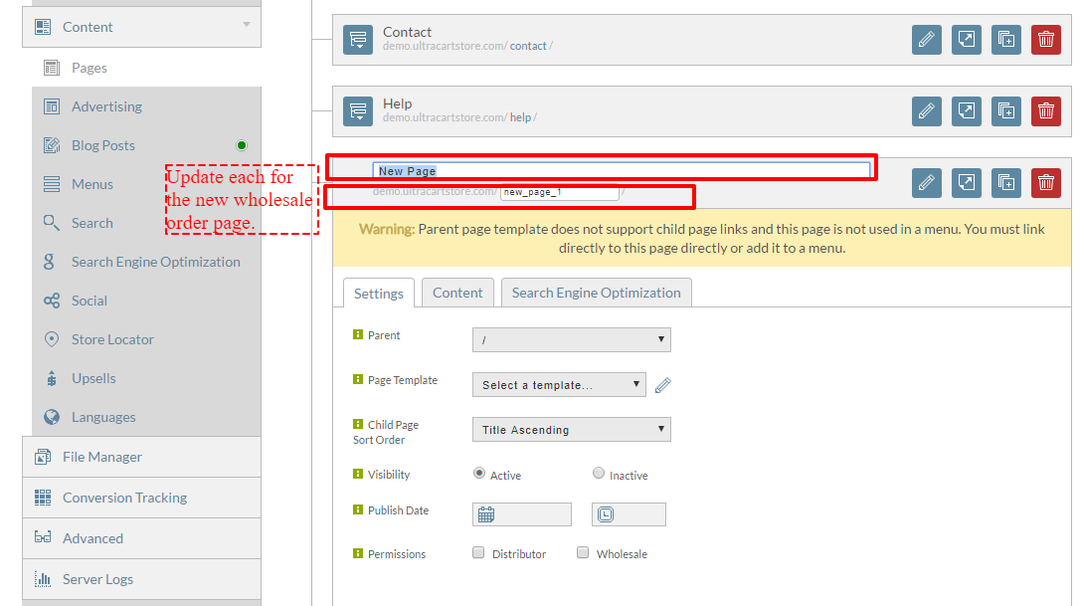Image resolution: width=1081 pixels, height=606 pixels.
Task: Open the Help page preview icon
Action: (x=966, y=111)
